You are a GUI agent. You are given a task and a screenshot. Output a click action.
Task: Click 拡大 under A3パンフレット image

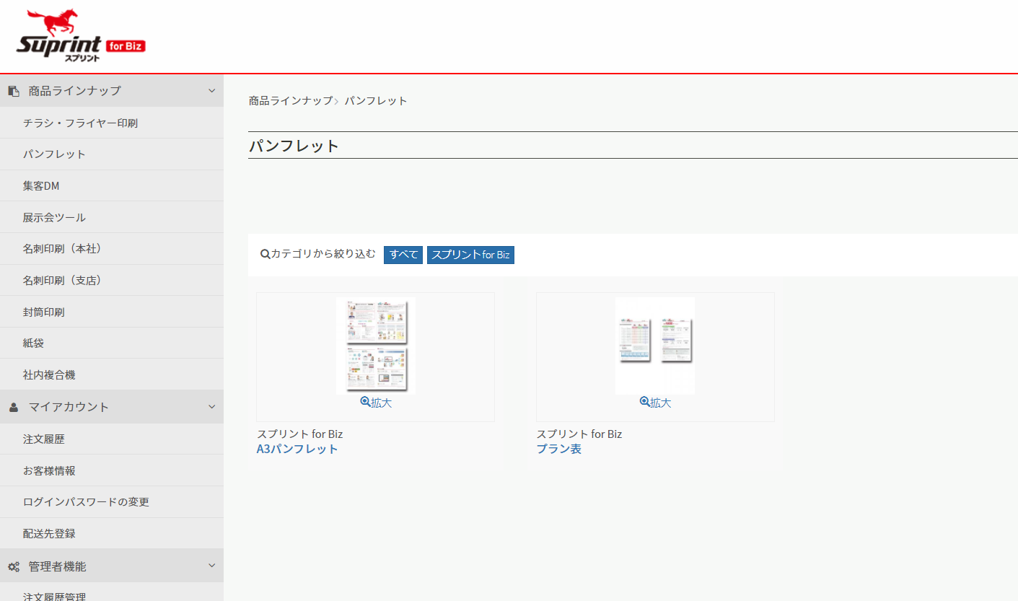pos(382,403)
